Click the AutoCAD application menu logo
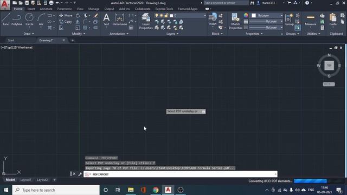347x195 pixels. (x=5, y=5)
